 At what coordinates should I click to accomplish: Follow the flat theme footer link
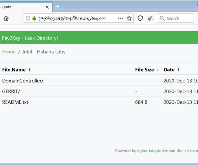point(191,150)
